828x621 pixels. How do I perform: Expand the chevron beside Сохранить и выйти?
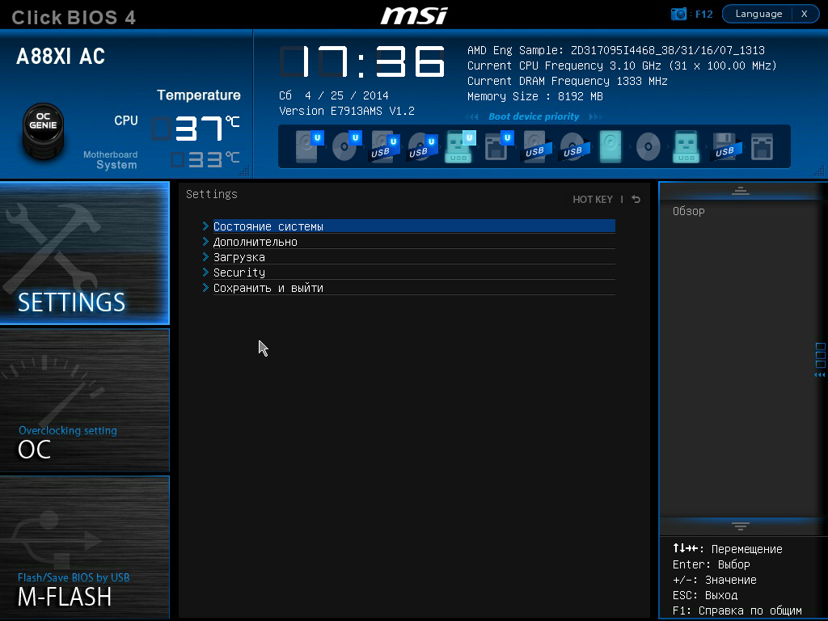206,287
